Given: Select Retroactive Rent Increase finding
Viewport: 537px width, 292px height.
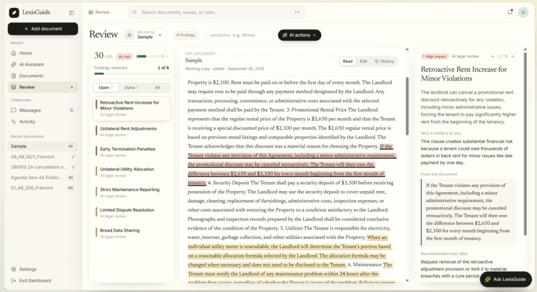Looking at the screenshot, I should coord(131,108).
